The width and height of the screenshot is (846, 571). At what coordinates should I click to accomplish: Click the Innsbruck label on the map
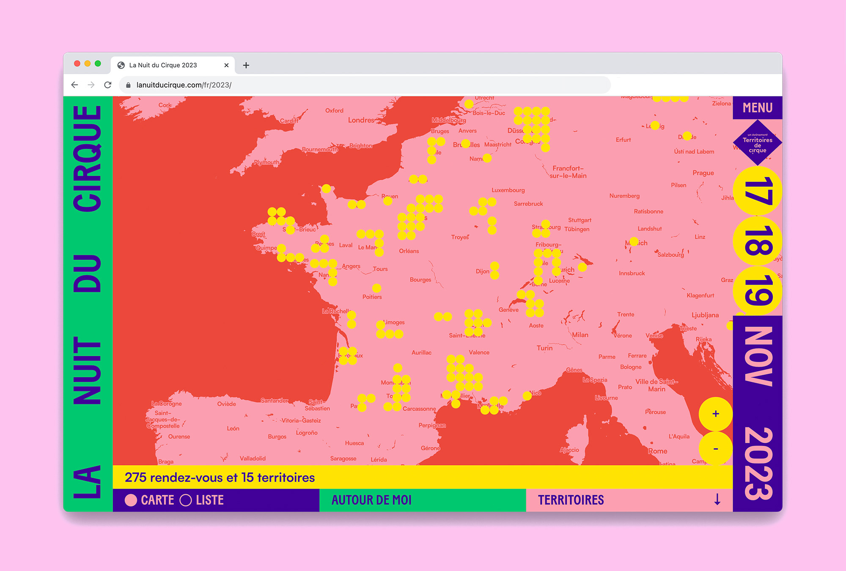tap(632, 273)
